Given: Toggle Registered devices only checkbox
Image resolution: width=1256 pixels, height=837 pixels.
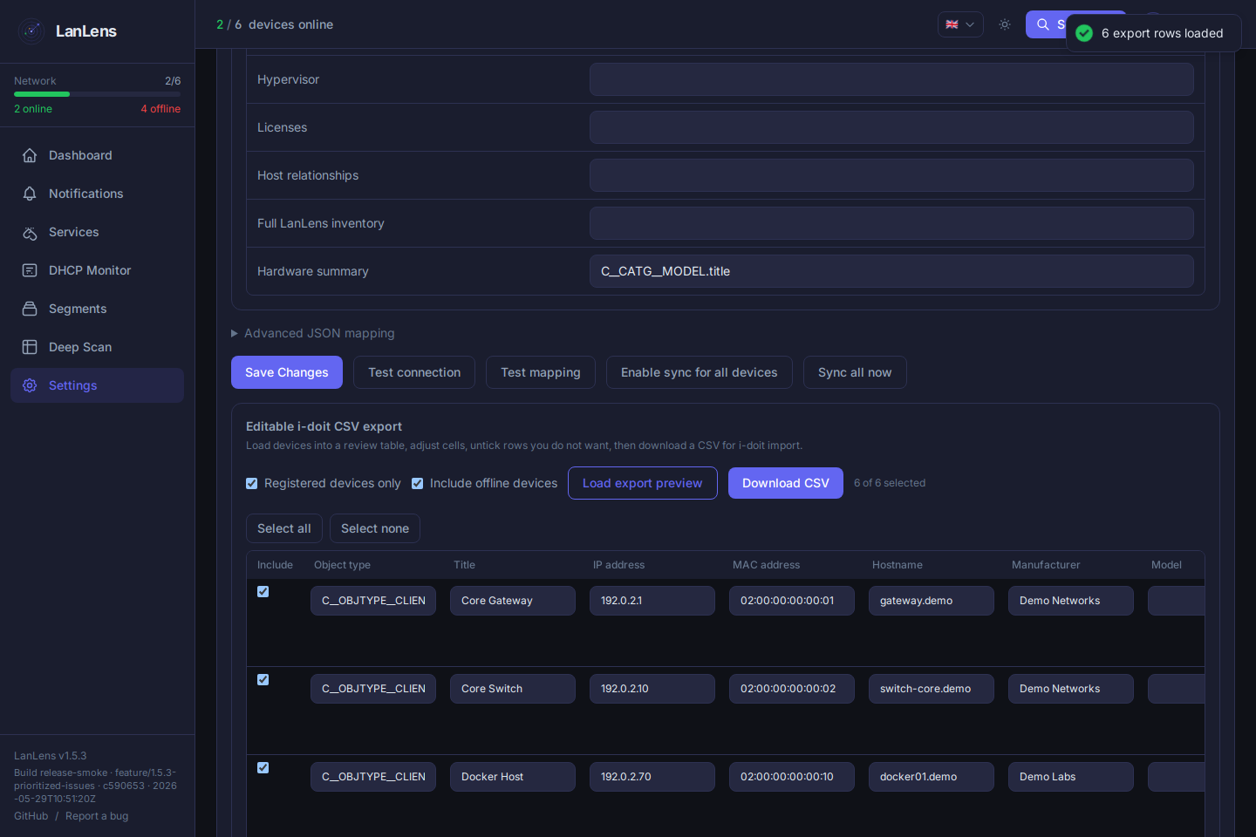Looking at the screenshot, I should [x=252, y=483].
